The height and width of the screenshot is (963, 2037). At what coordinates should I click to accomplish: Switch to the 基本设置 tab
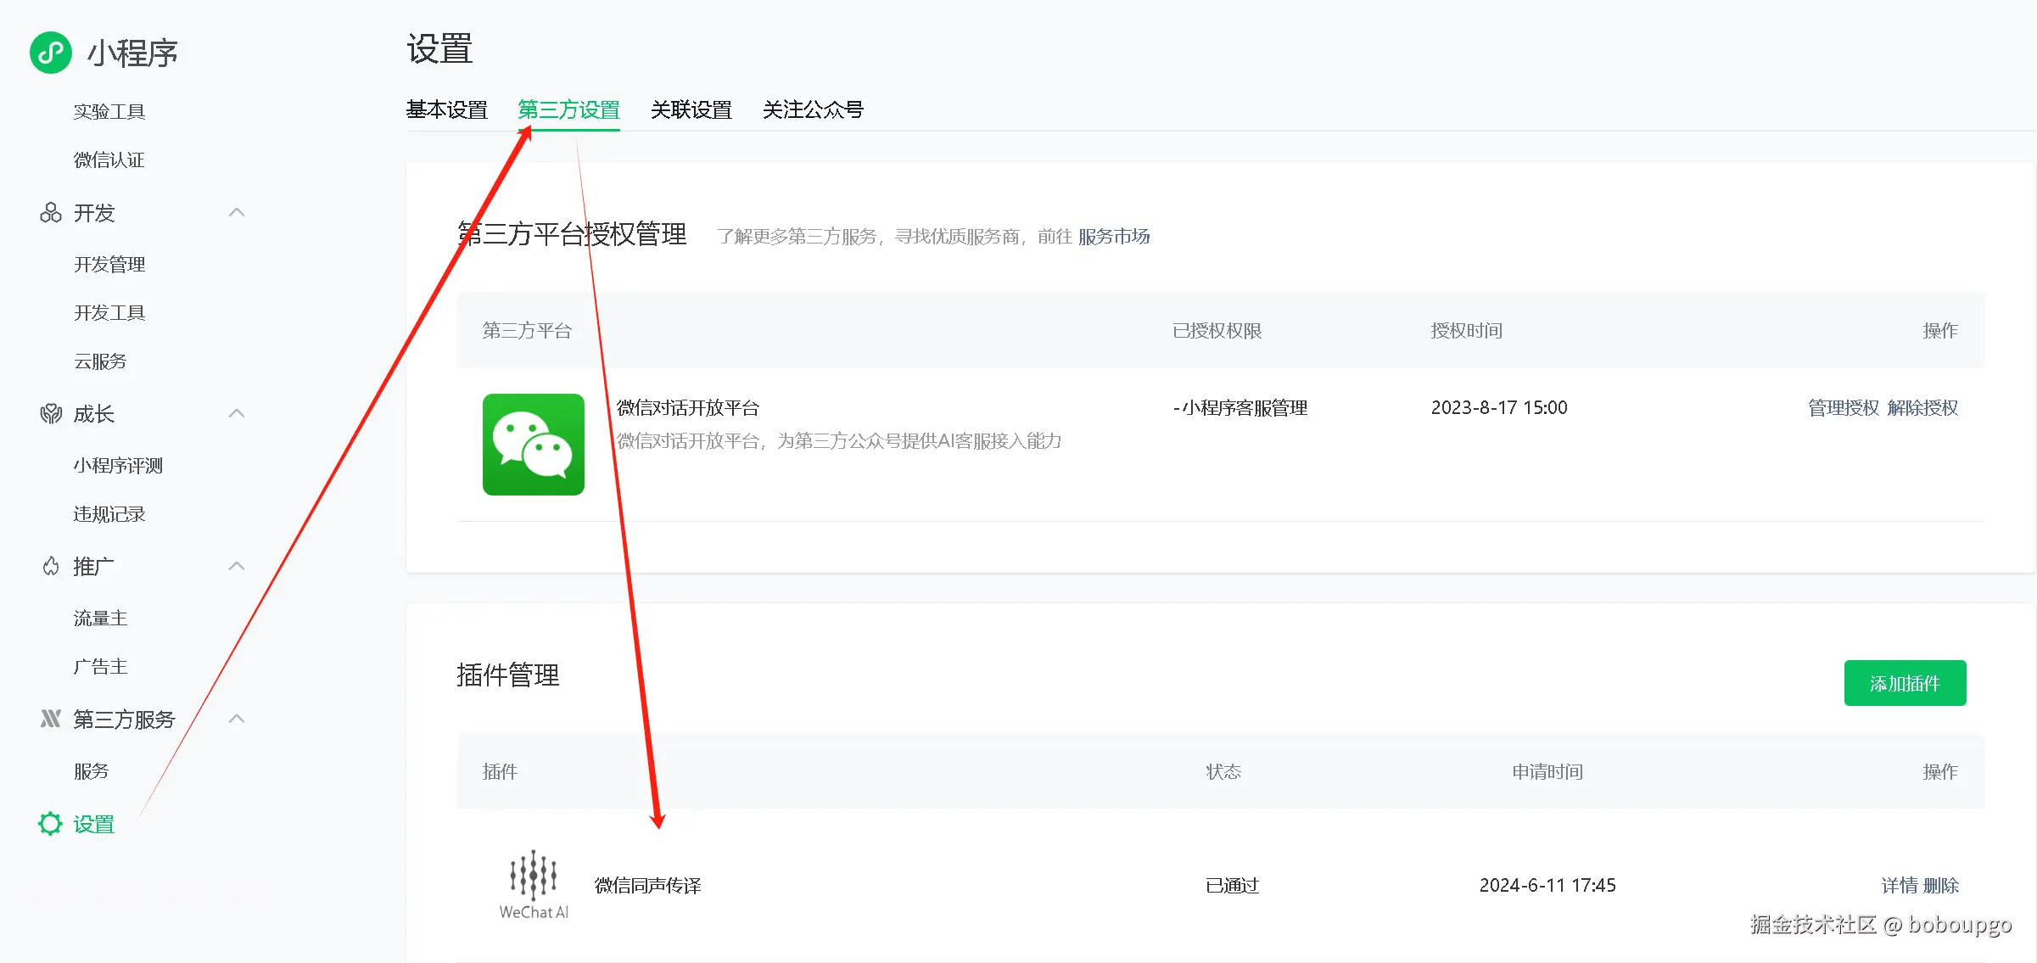[x=447, y=109]
